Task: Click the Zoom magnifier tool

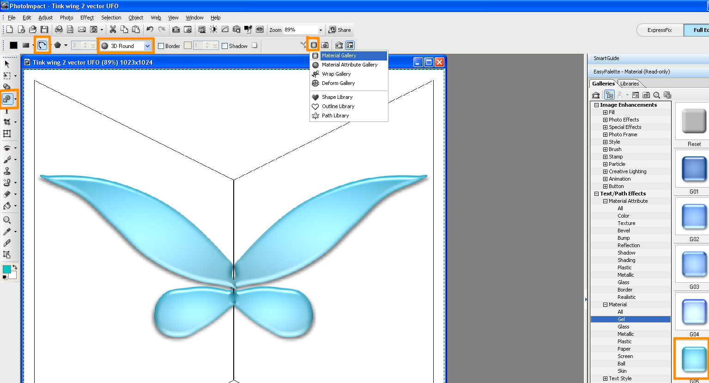Action: [7, 220]
